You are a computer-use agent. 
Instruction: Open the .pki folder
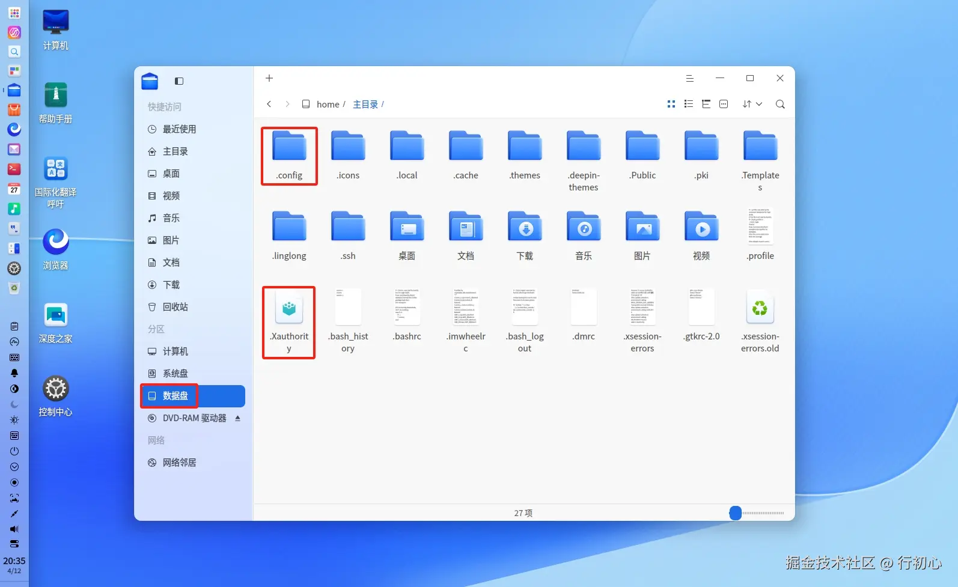click(x=701, y=155)
